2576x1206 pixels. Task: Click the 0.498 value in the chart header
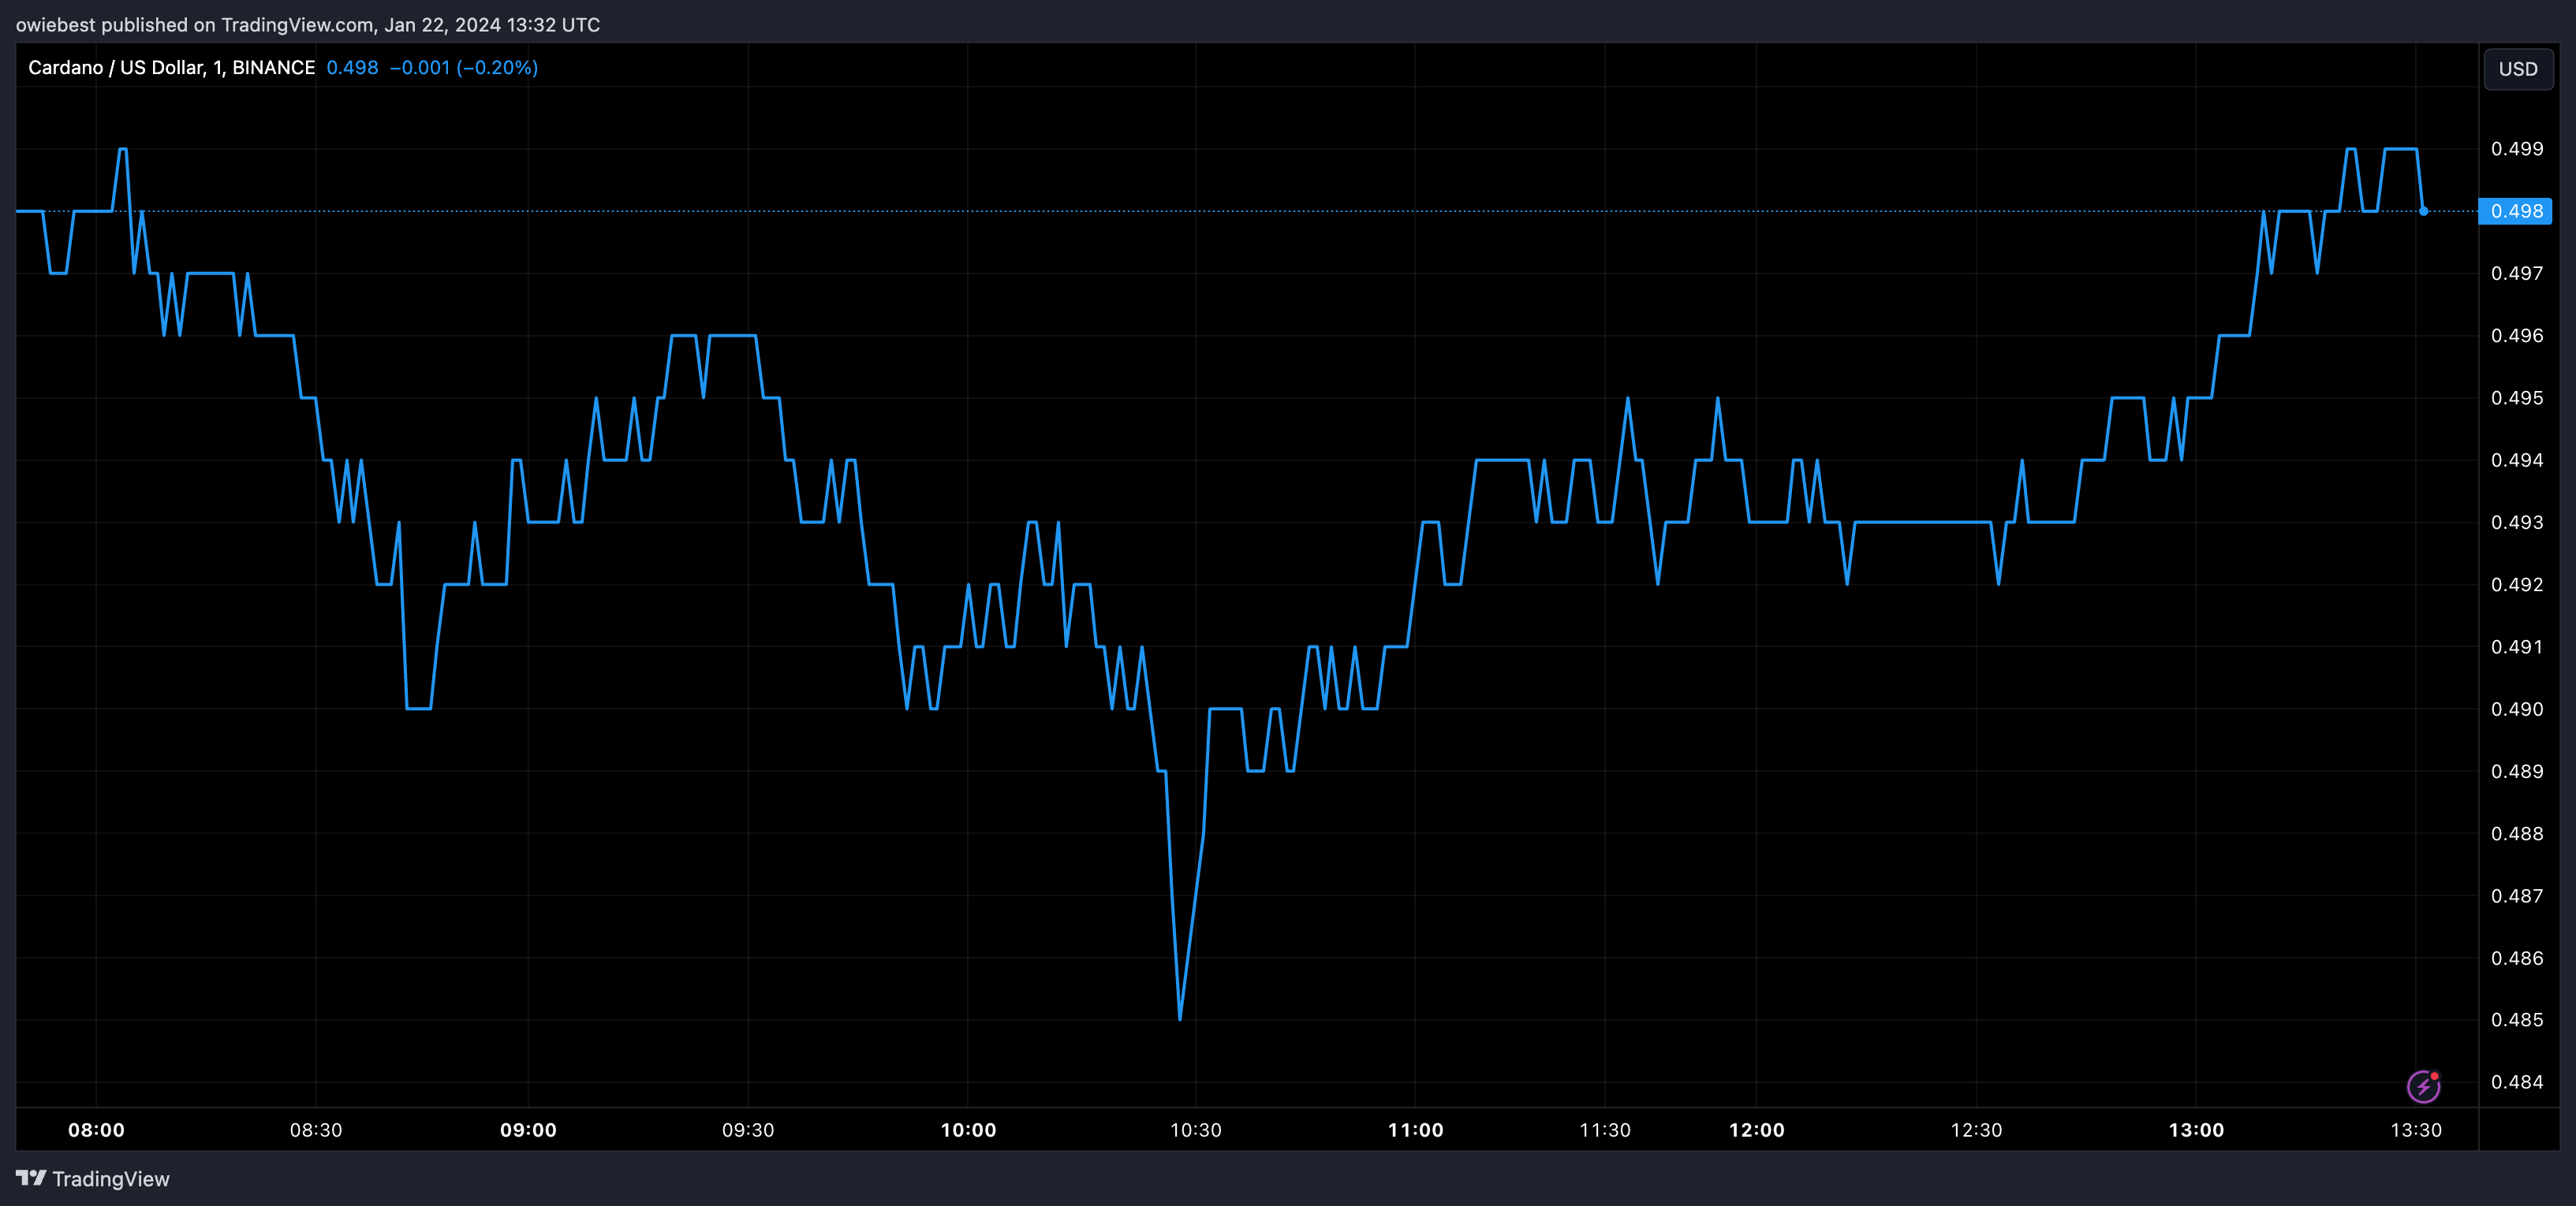click(x=352, y=67)
